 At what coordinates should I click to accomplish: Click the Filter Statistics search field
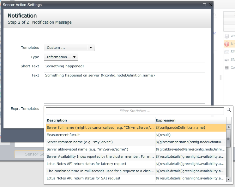coord(135,111)
